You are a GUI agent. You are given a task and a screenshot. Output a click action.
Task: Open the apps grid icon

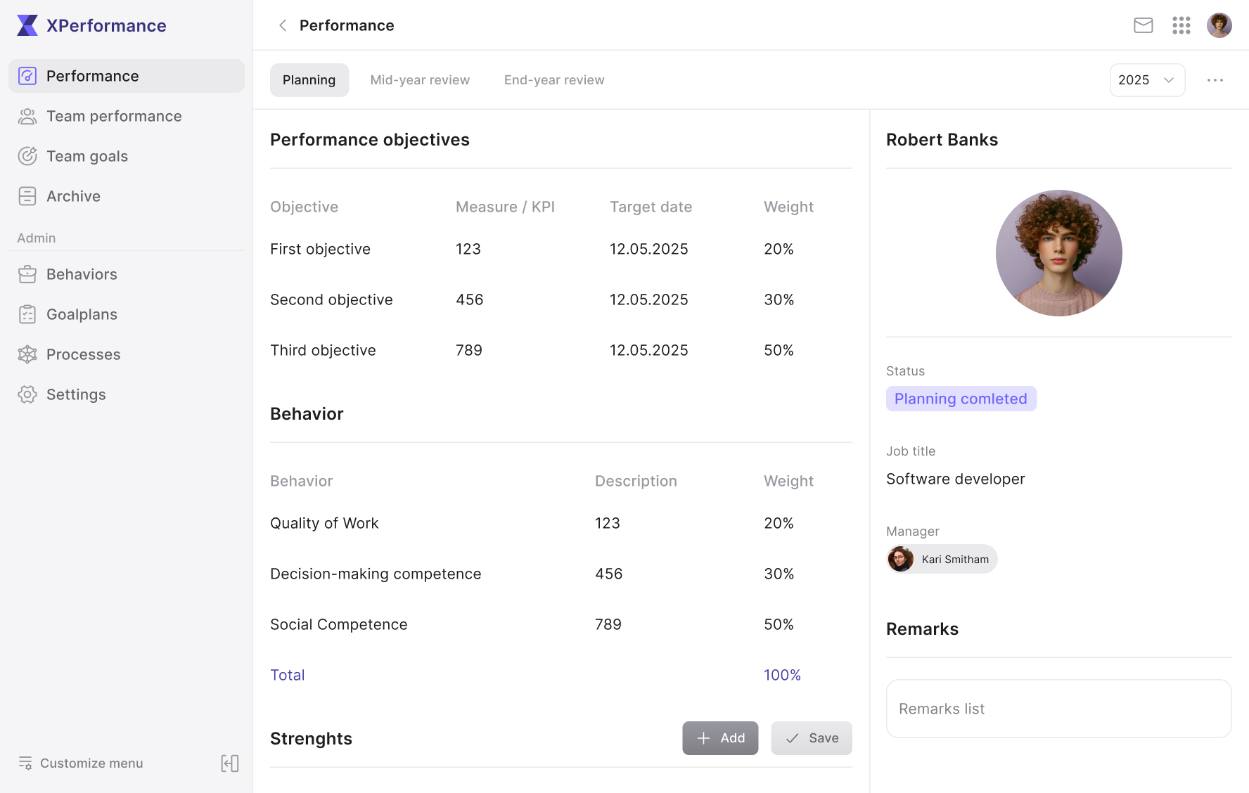1181,25
